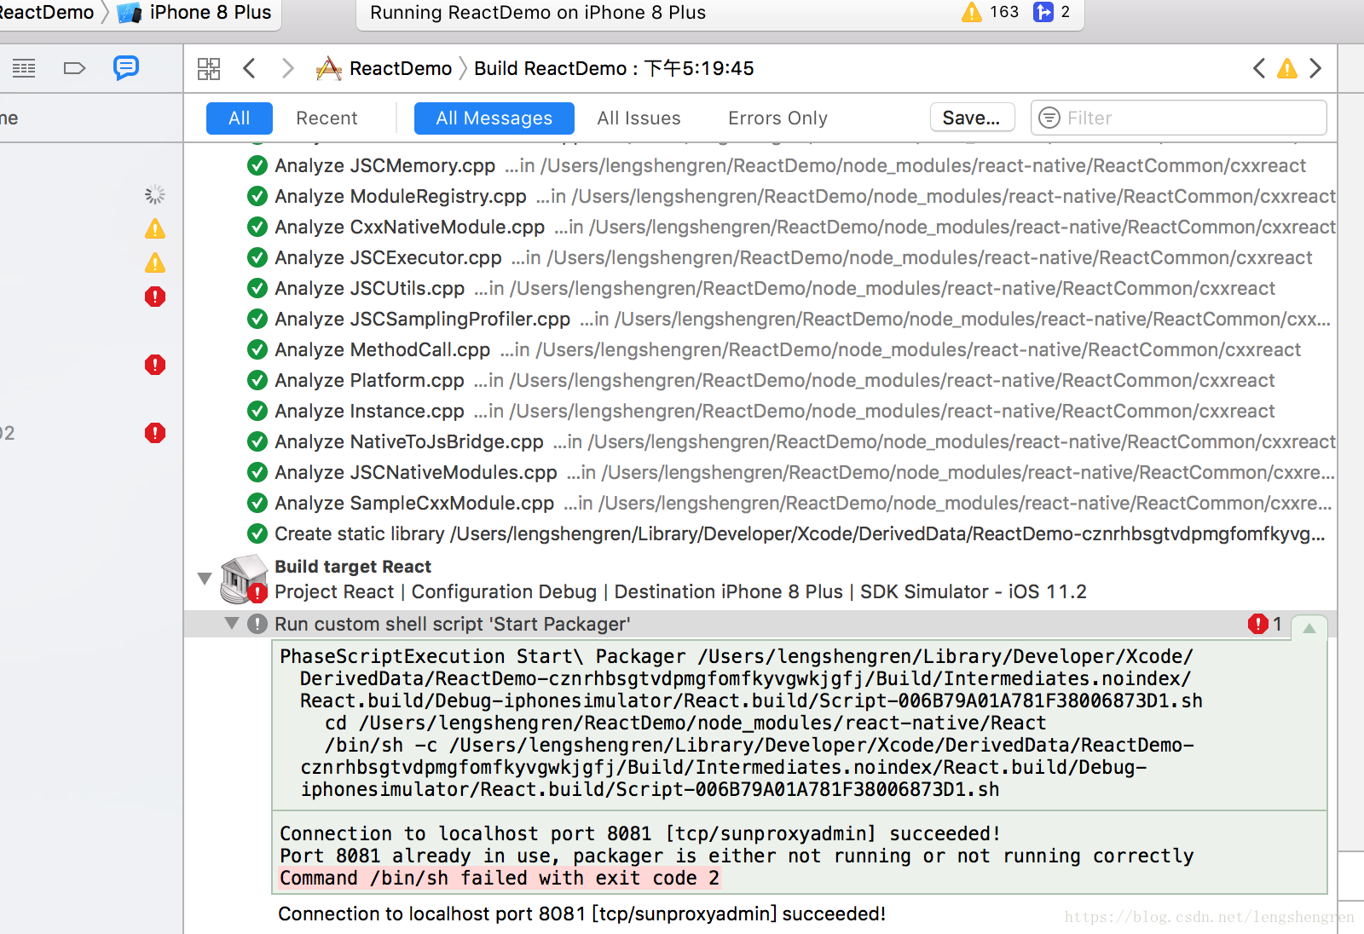The width and height of the screenshot is (1364, 934).
Task: Click the iPhone 8 Plus simulator icon
Action: [x=130, y=13]
